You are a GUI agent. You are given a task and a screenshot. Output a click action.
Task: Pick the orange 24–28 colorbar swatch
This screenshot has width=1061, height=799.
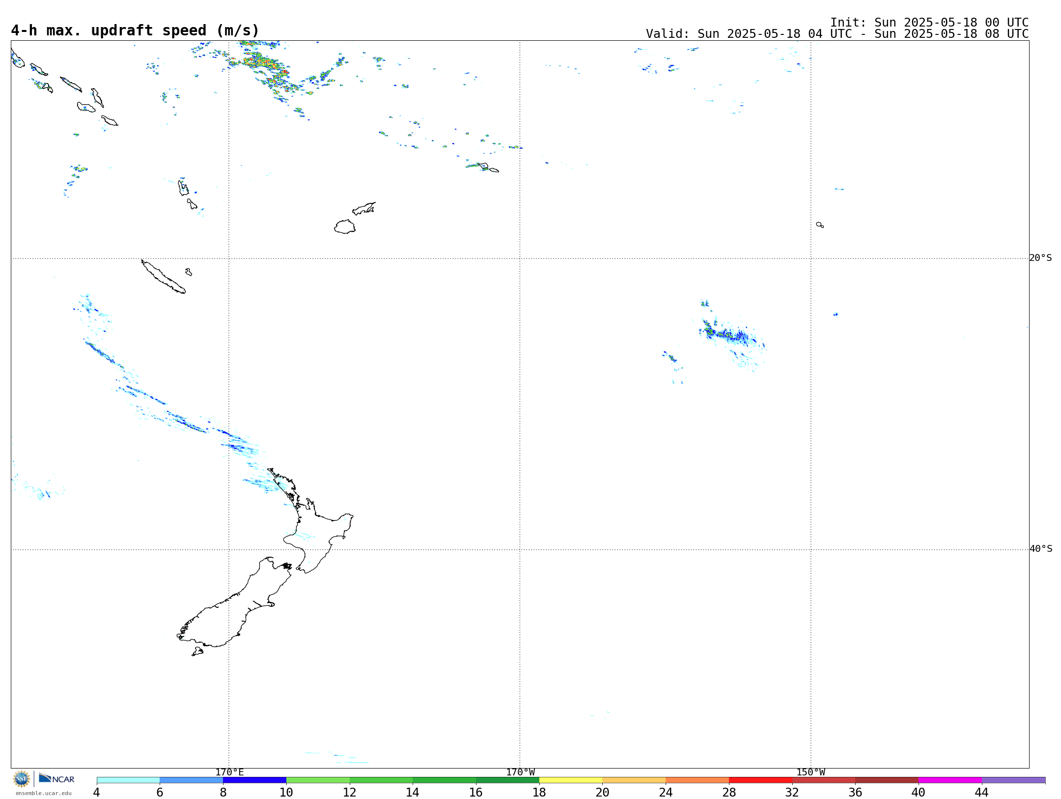click(698, 780)
